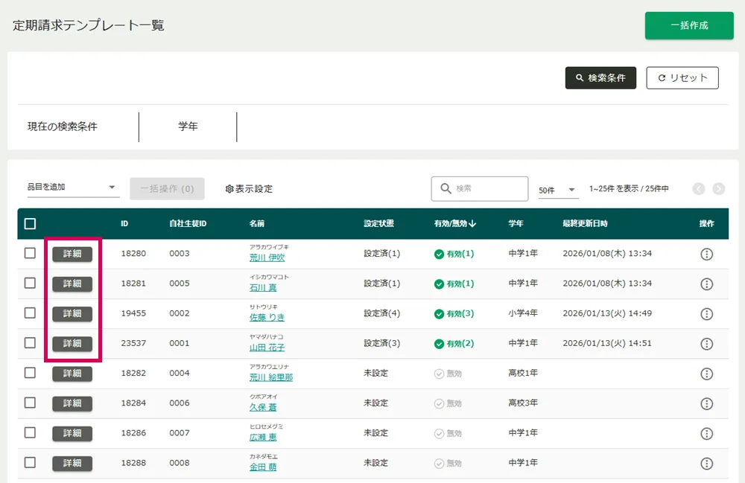The image size is (745, 483).
Task: Open the action menu for 荒川 伊吹's row
Action: point(707,254)
